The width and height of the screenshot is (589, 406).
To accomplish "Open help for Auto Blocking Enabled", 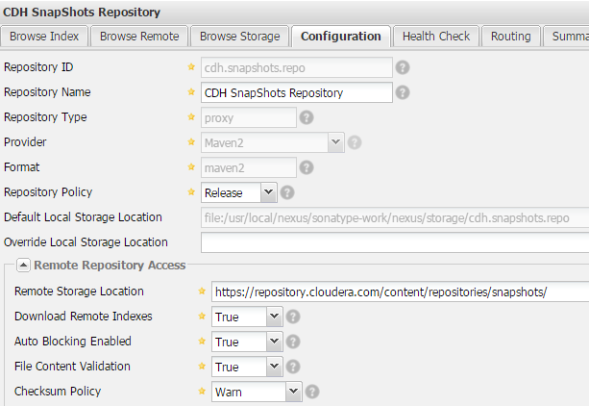I will click(x=293, y=342).
